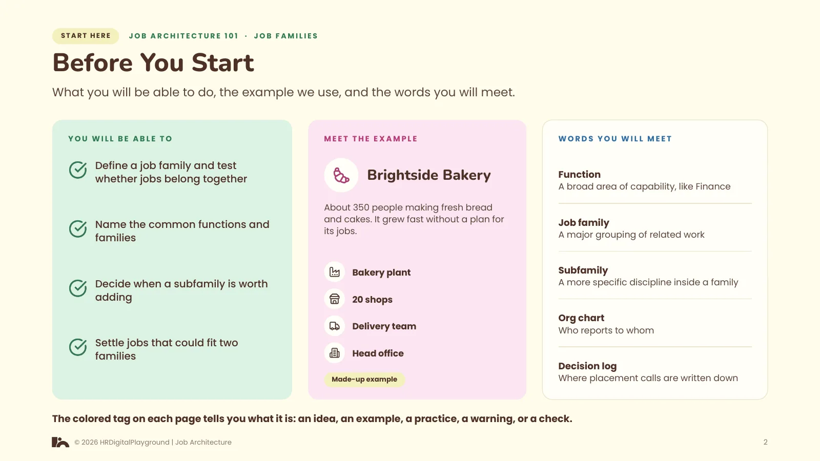Click the Made-up example pill tag
The height and width of the screenshot is (461, 820).
tap(364, 379)
